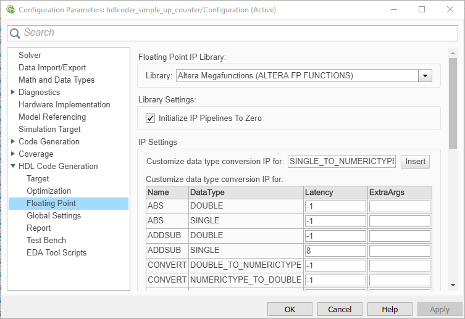This screenshot has width=465, height=319.
Task: Expand the Diagnostics tree node
Action: 14,93
